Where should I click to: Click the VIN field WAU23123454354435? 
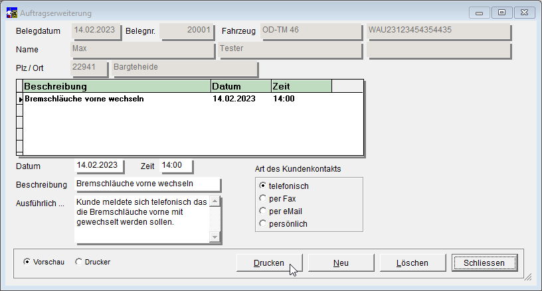pos(438,30)
